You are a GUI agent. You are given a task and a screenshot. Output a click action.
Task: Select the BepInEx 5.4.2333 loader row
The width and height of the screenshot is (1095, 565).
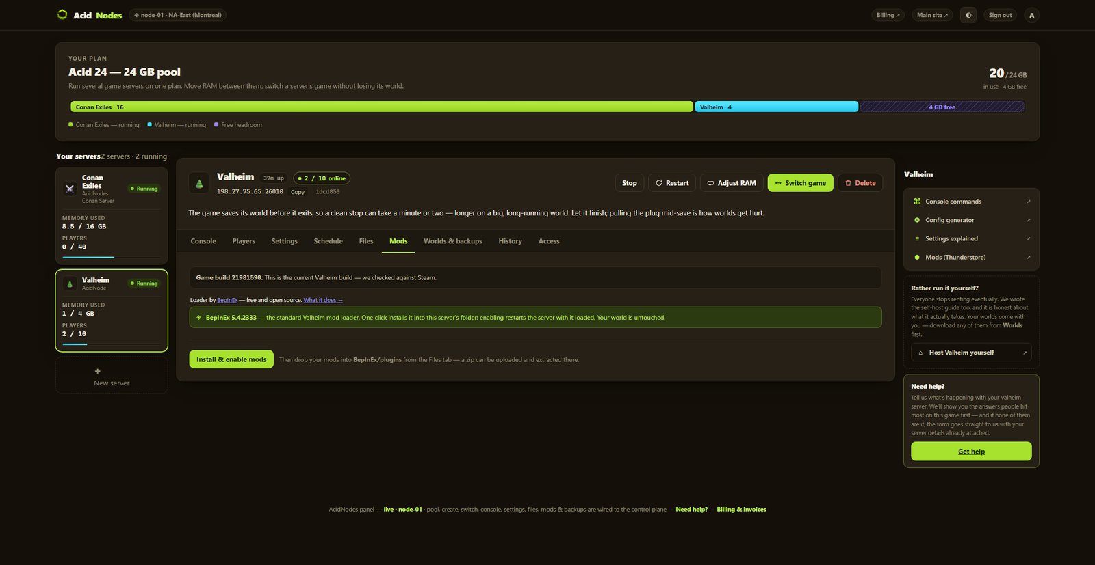click(535, 318)
